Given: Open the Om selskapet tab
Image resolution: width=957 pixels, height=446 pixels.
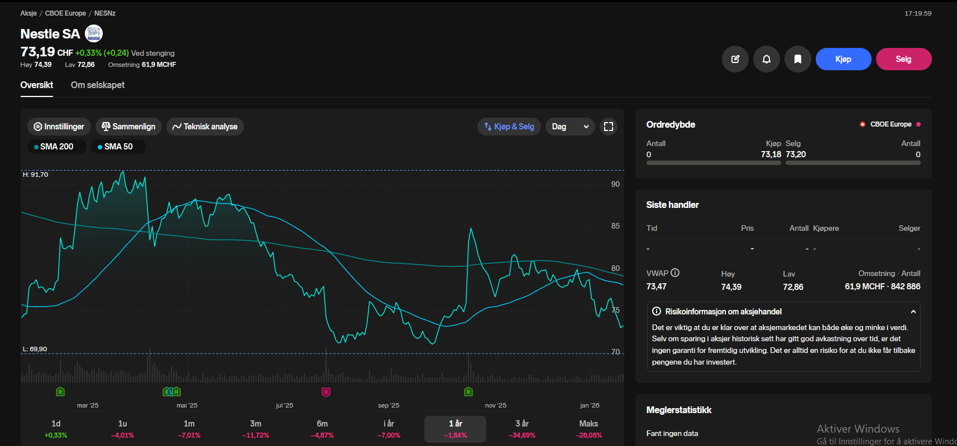Looking at the screenshot, I should click(98, 85).
